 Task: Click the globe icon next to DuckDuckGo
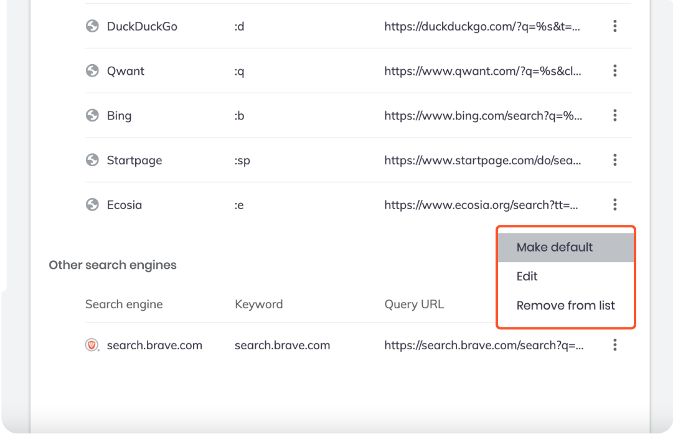(x=92, y=26)
